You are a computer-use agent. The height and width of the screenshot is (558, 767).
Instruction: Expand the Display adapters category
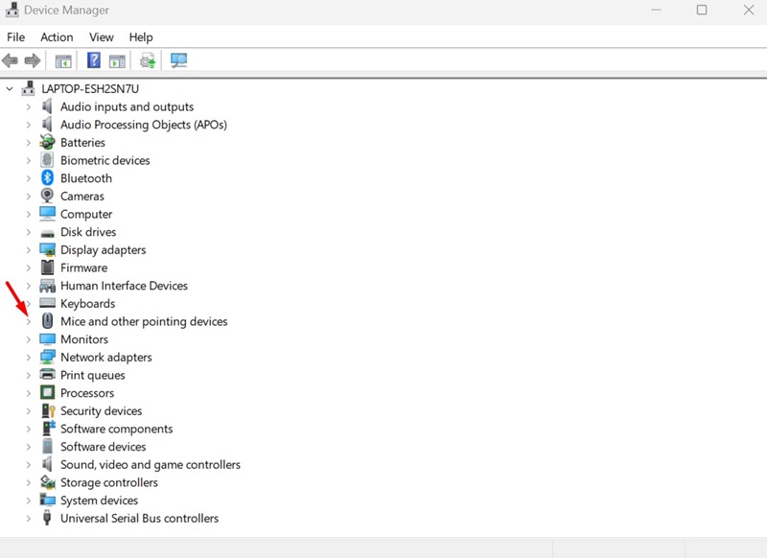point(29,250)
